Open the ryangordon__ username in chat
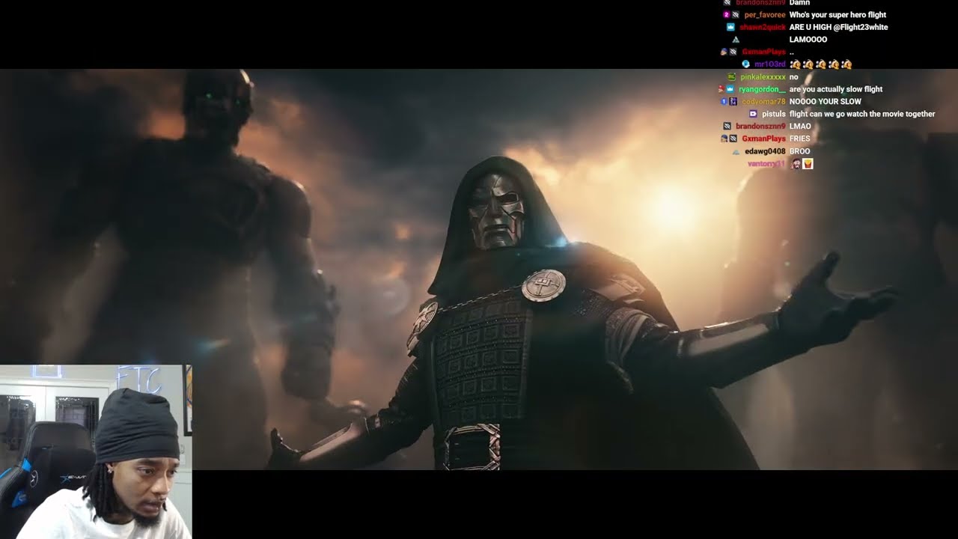Viewport: 958px width, 539px height. 762,89
